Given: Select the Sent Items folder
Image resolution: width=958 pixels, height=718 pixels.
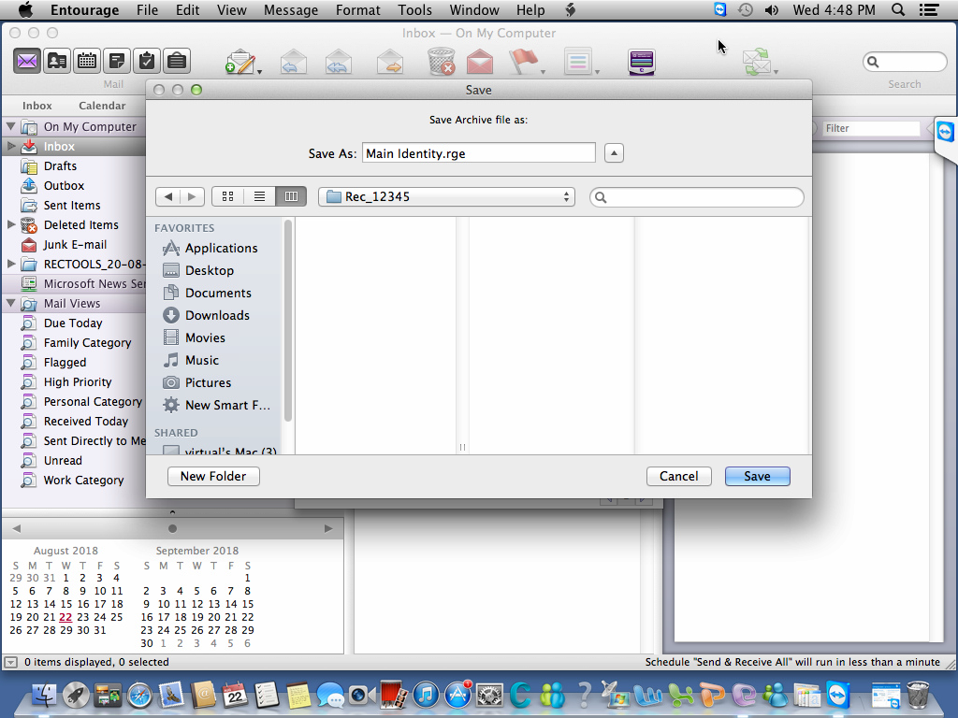Looking at the screenshot, I should click(72, 205).
